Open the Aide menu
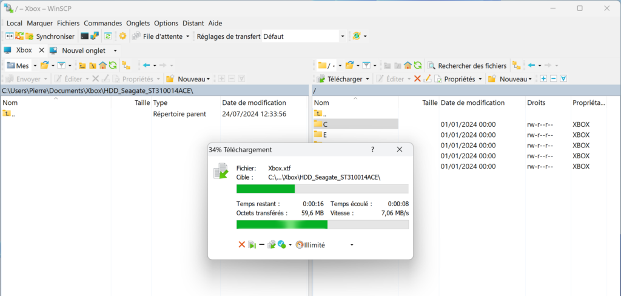This screenshot has height=296, width=621. click(x=215, y=24)
